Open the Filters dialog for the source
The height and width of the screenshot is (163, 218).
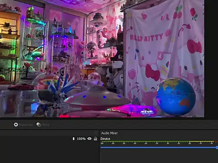pos(43,125)
